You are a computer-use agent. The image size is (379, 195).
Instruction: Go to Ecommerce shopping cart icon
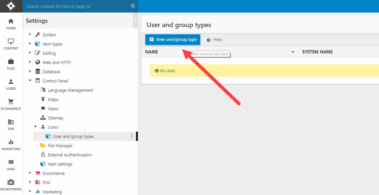tap(11, 102)
